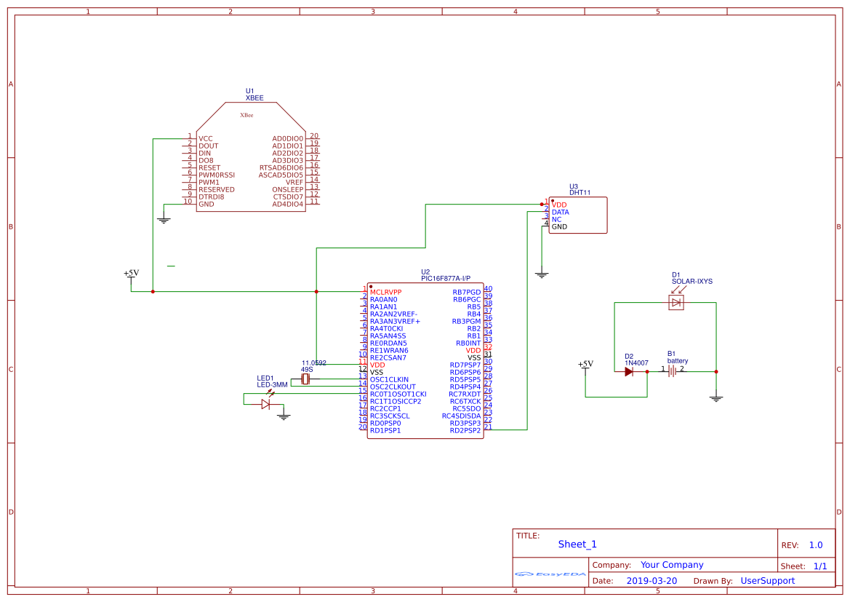Click the LED-3MM part label
The height and width of the screenshot is (602, 850).
[x=272, y=385]
